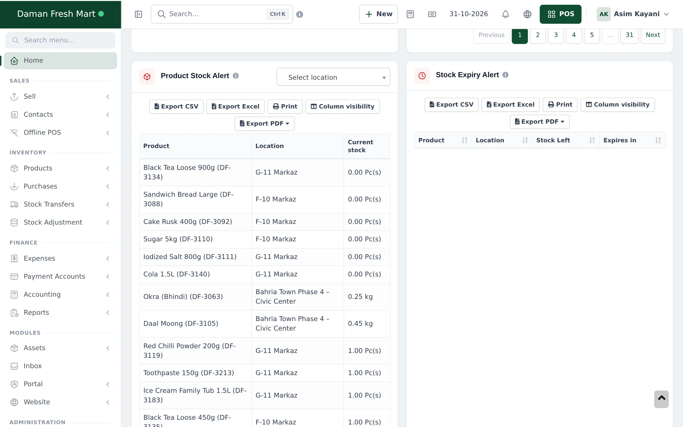
Task: Expand the Purchases menu
Action: click(60, 186)
